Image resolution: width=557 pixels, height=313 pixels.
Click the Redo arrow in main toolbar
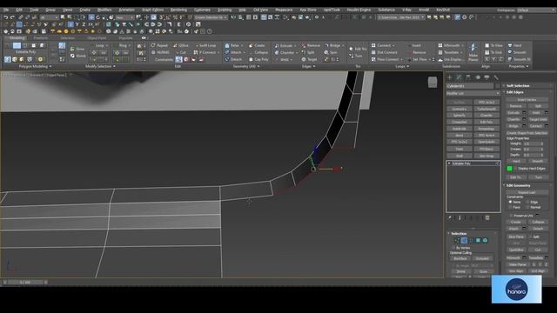tap(13, 17)
